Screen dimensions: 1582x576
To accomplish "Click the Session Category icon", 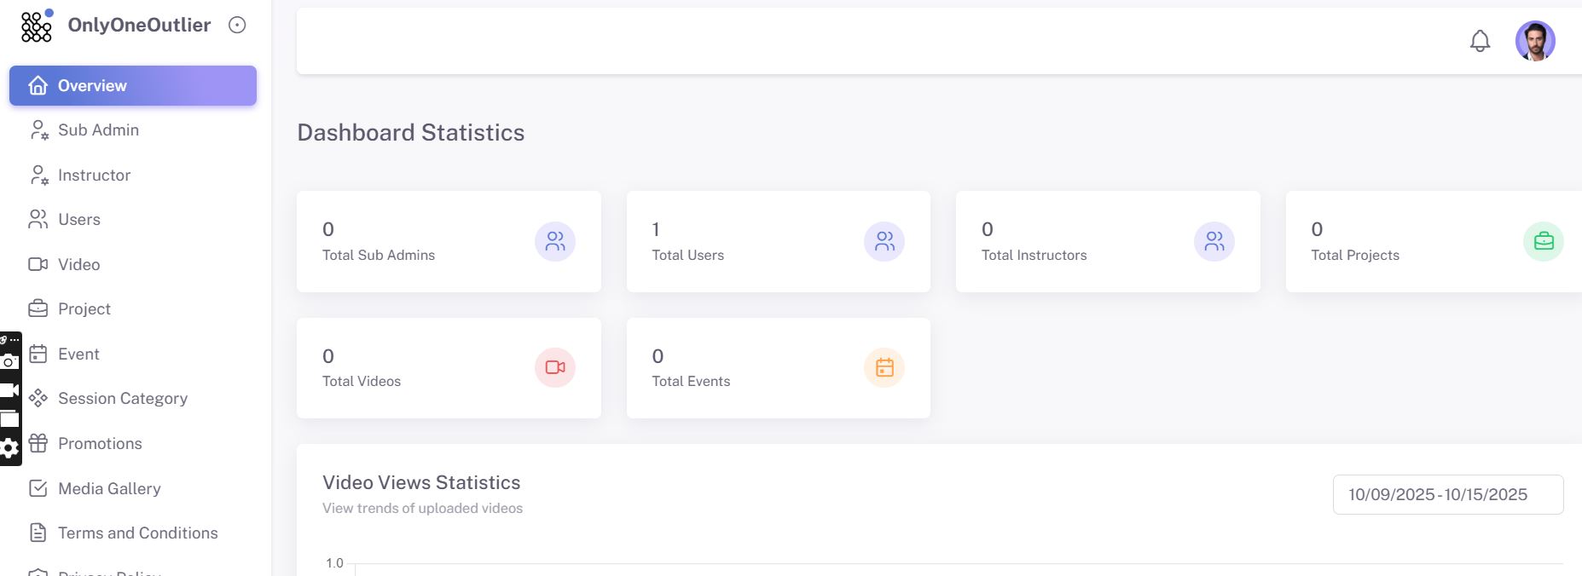I will pos(38,399).
